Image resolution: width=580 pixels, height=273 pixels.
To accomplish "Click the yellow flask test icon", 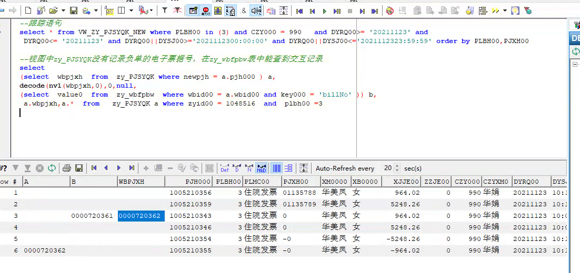I will 470,10.
